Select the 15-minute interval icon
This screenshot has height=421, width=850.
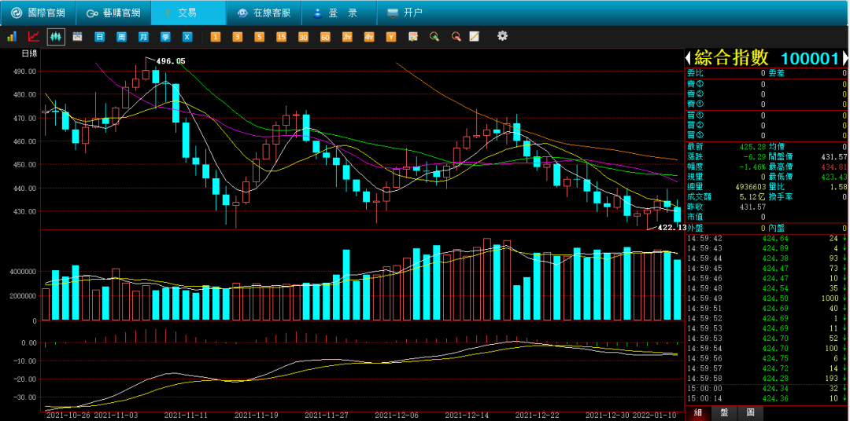(281, 37)
